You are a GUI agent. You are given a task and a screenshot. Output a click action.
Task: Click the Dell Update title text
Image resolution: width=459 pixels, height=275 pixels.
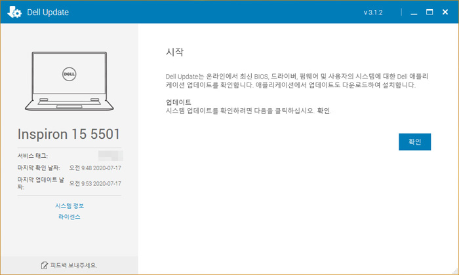[48, 12]
